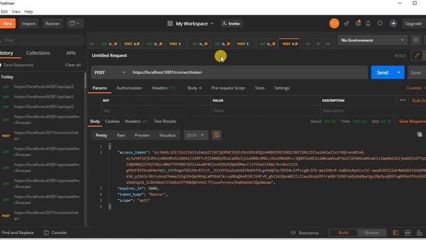
Task: Open the Test Results tab
Action: pyautogui.click(x=165, y=121)
